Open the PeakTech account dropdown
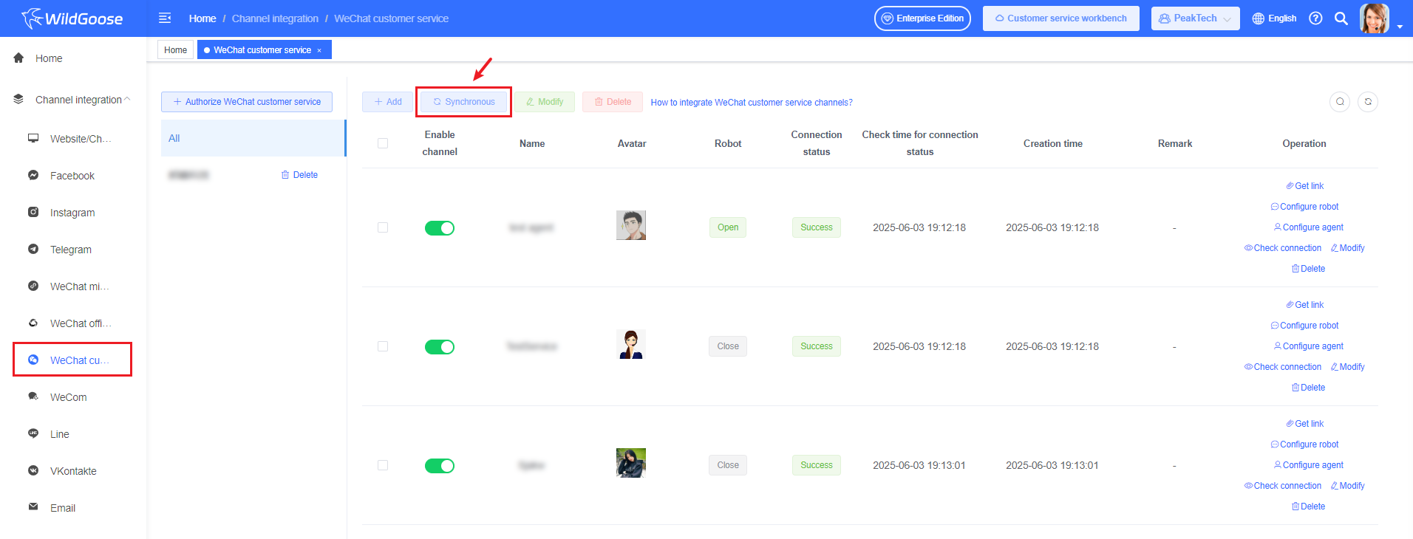Viewport: 1413px width, 539px height. (x=1195, y=18)
